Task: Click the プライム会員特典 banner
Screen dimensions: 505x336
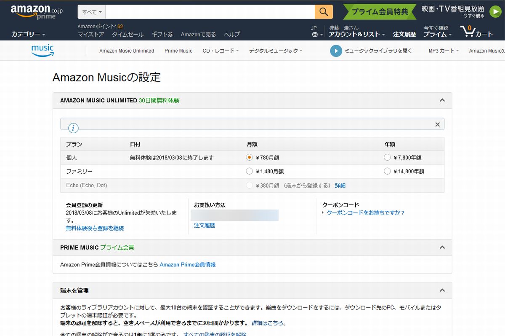Action: coord(380,12)
